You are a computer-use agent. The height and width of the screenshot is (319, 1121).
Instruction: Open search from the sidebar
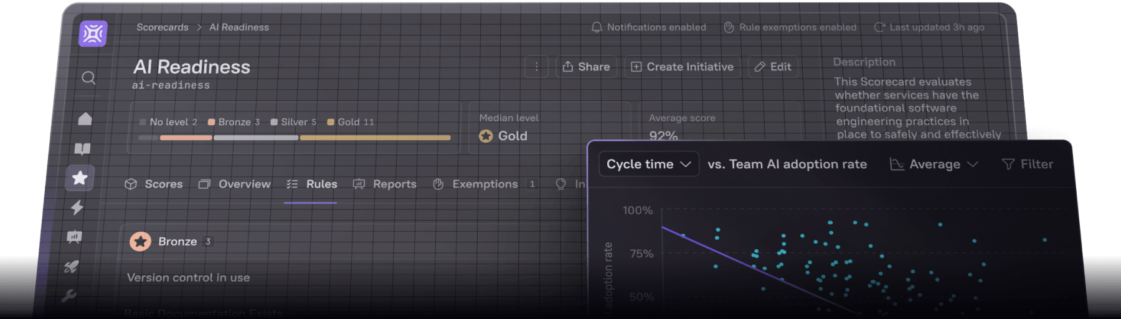pos(88,78)
